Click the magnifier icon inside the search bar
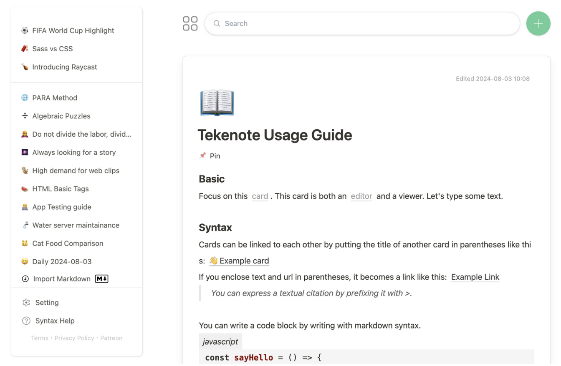Screen dimensions: 561x366 point(217,23)
